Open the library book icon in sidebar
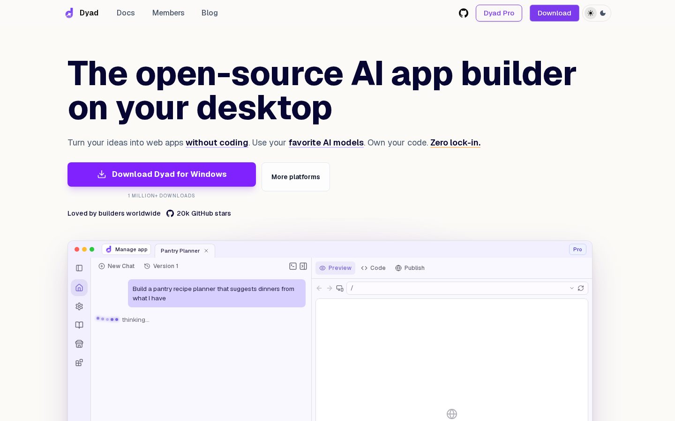This screenshot has height=421, width=675. click(x=79, y=325)
